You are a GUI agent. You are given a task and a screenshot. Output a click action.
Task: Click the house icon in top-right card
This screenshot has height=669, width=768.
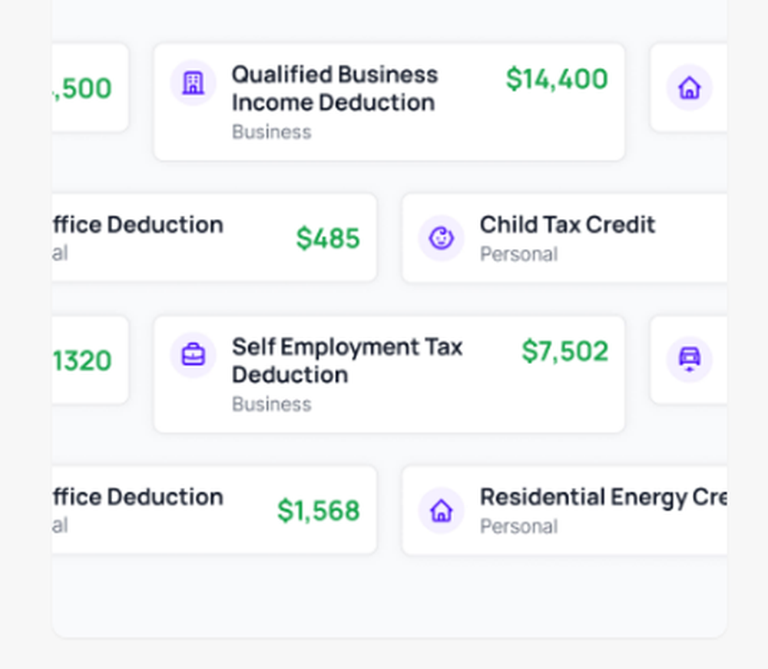click(689, 88)
